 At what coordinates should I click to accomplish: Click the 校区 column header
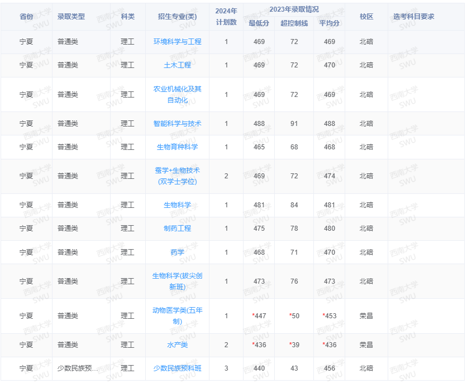click(x=367, y=17)
